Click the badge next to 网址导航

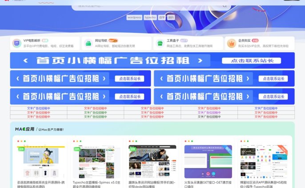pos(113,40)
